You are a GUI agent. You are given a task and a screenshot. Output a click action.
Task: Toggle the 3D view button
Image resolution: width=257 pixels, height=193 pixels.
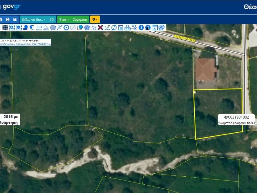pyautogui.click(x=52, y=19)
